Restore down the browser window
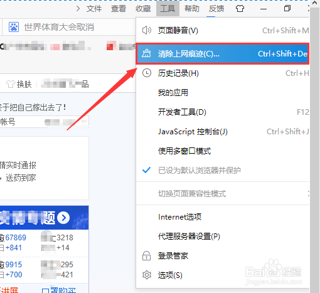The image size is (320, 293). [x=287, y=8]
